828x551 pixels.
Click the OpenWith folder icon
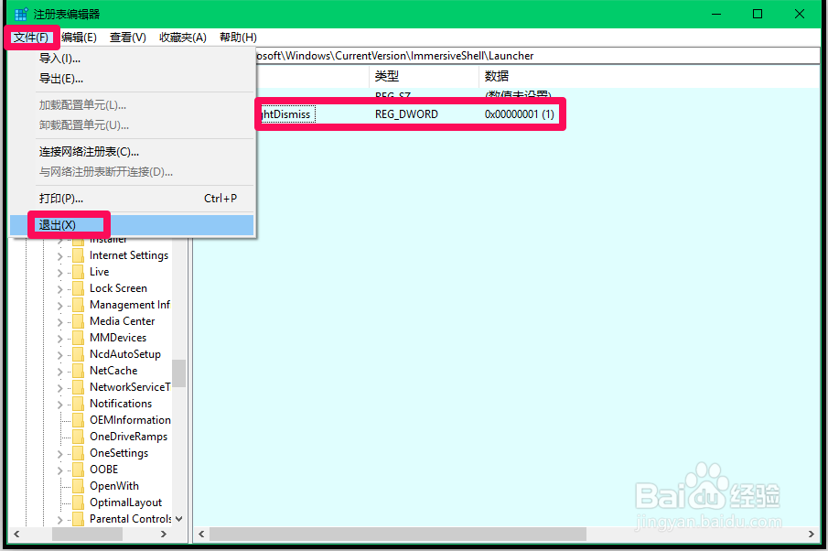[x=78, y=486]
